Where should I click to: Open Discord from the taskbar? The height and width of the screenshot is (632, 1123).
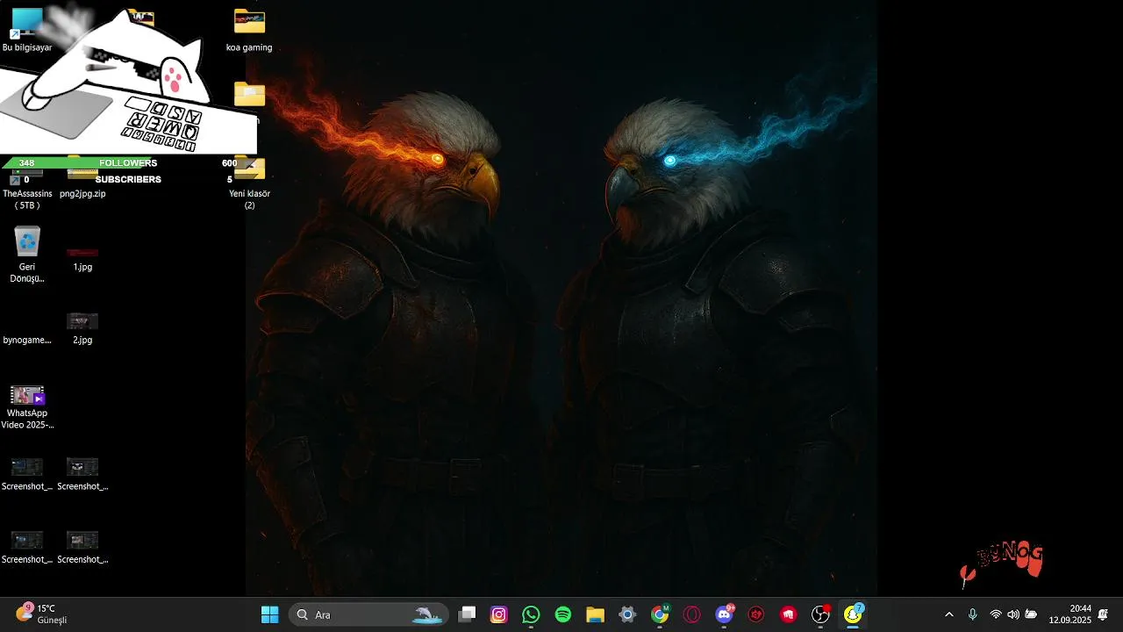(x=725, y=614)
